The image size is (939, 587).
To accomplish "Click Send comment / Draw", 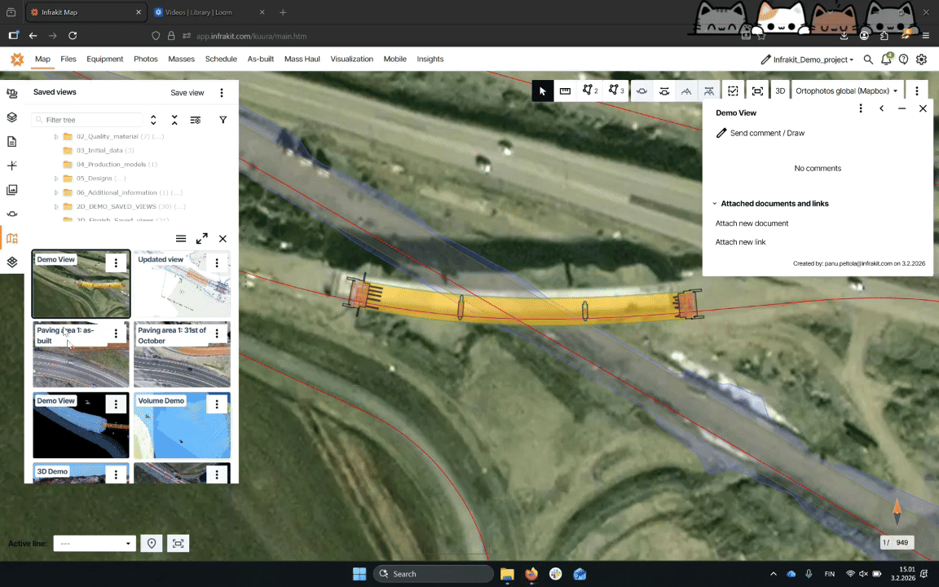I will pyautogui.click(x=760, y=133).
